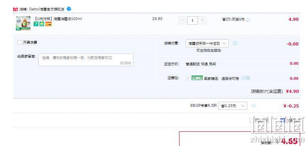The height and width of the screenshot is (146, 308).
Task: Click the item subtotal 4.90 in product row
Action: pos(293,19)
